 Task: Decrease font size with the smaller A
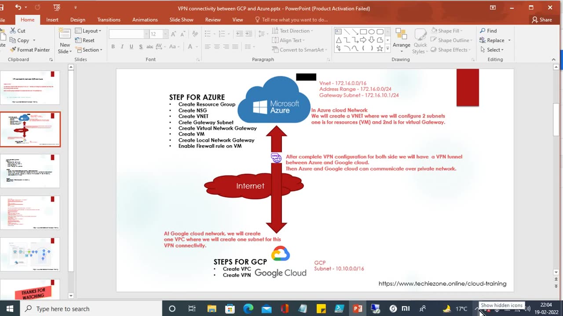pyautogui.click(x=184, y=34)
